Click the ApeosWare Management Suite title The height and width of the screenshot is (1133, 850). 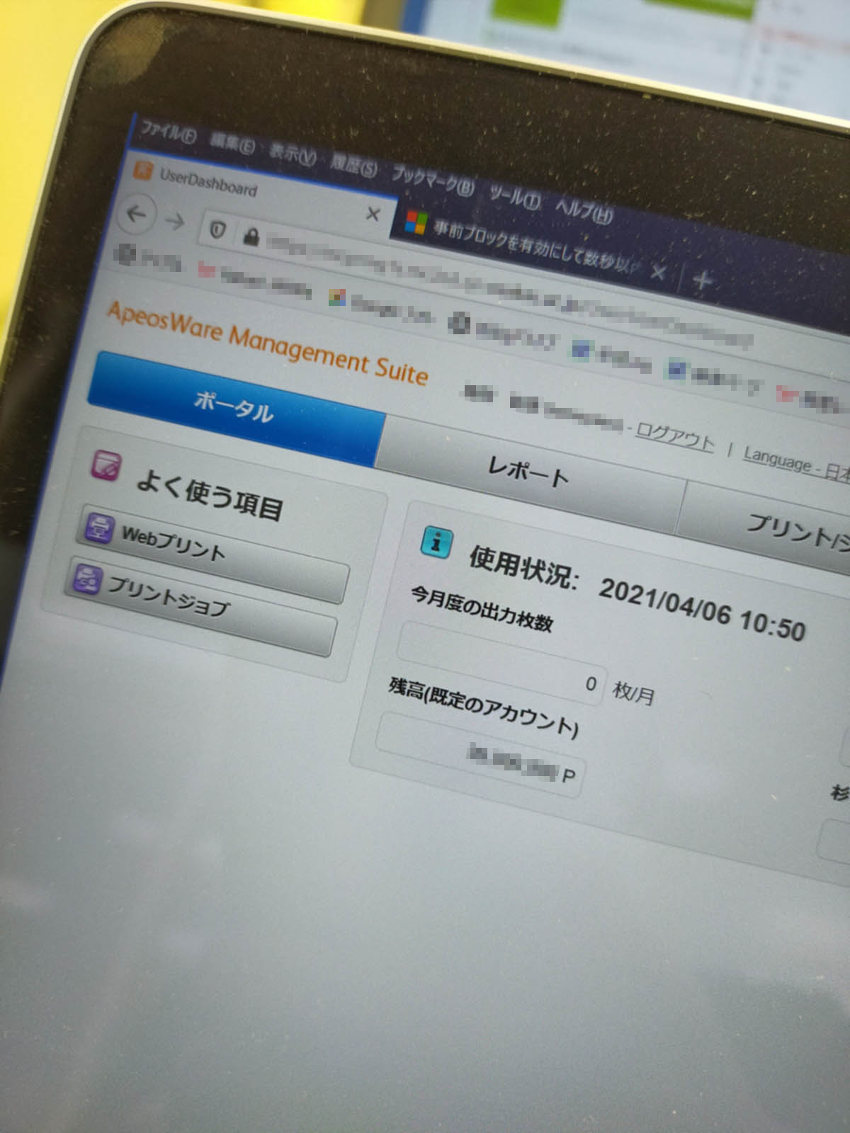tap(268, 343)
